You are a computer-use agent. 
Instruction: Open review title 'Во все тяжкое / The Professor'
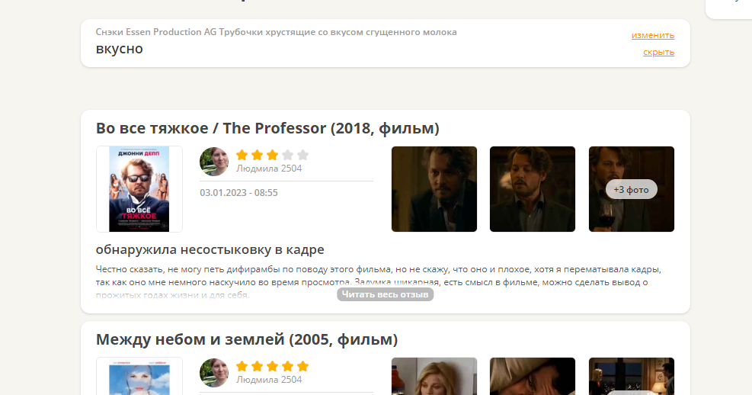point(267,128)
